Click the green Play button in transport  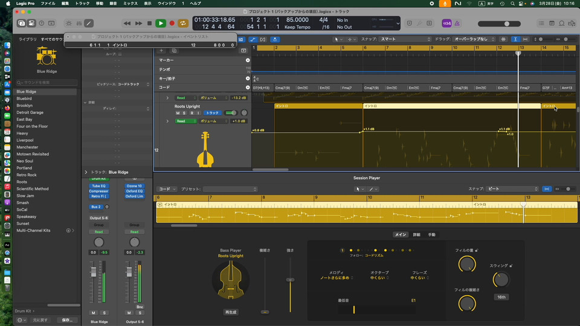click(x=160, y=24)
